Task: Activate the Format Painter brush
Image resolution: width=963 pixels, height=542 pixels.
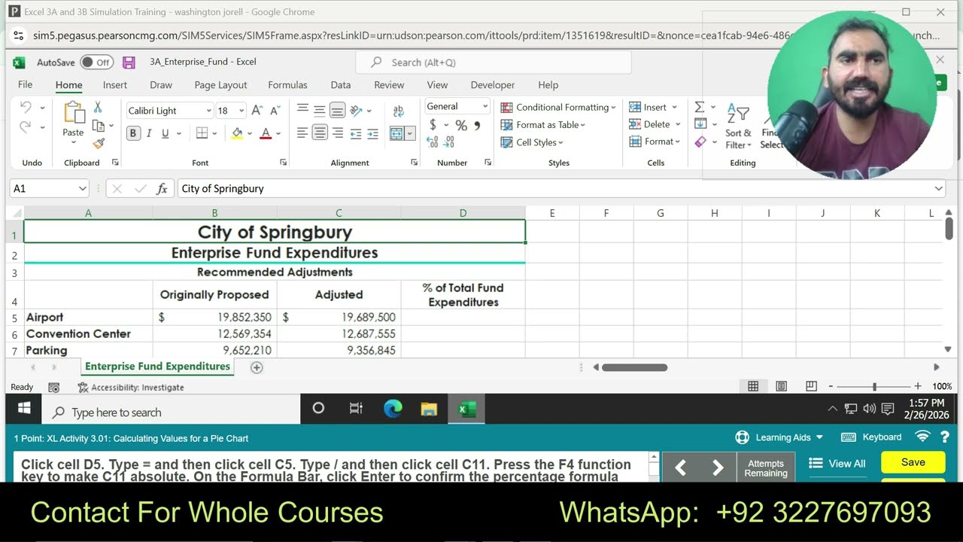Action: coord(99,143)
